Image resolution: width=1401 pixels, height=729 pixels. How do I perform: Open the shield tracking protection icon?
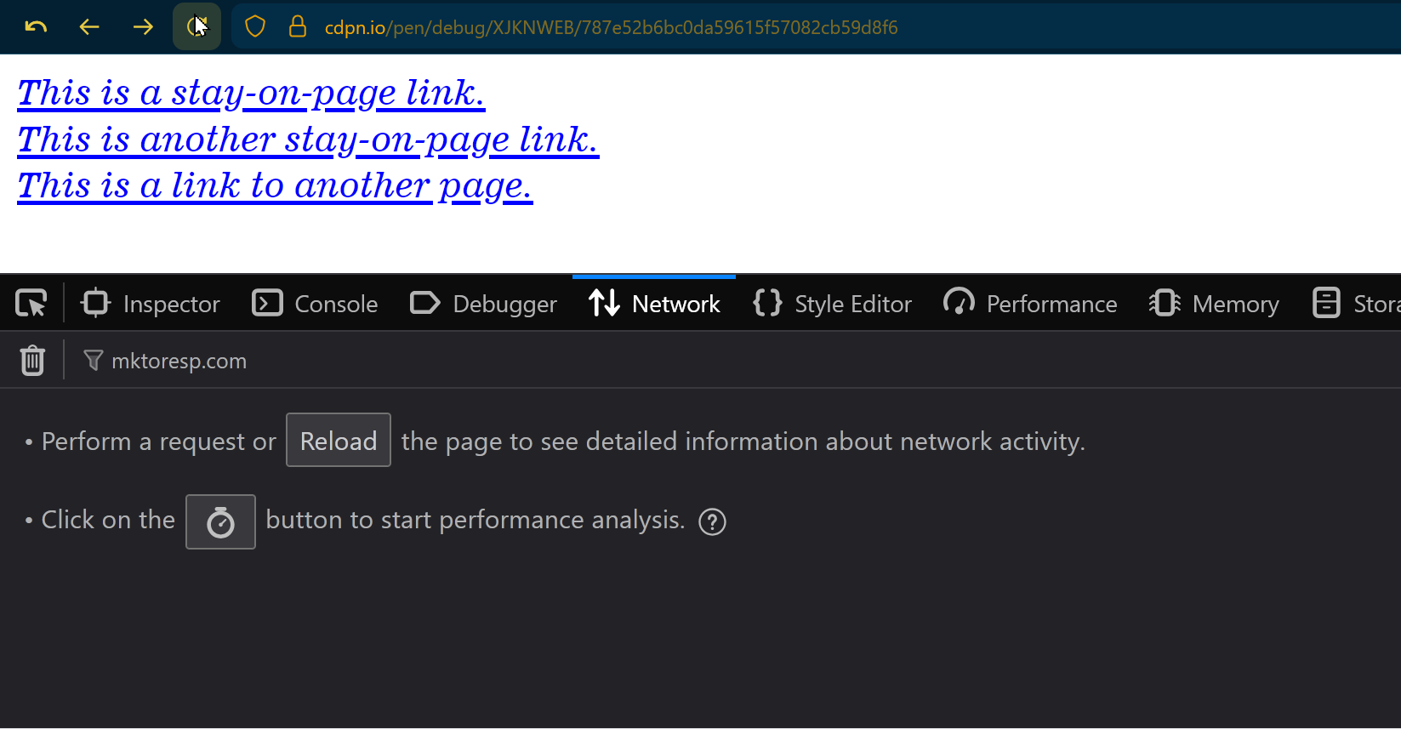[255, 27]
